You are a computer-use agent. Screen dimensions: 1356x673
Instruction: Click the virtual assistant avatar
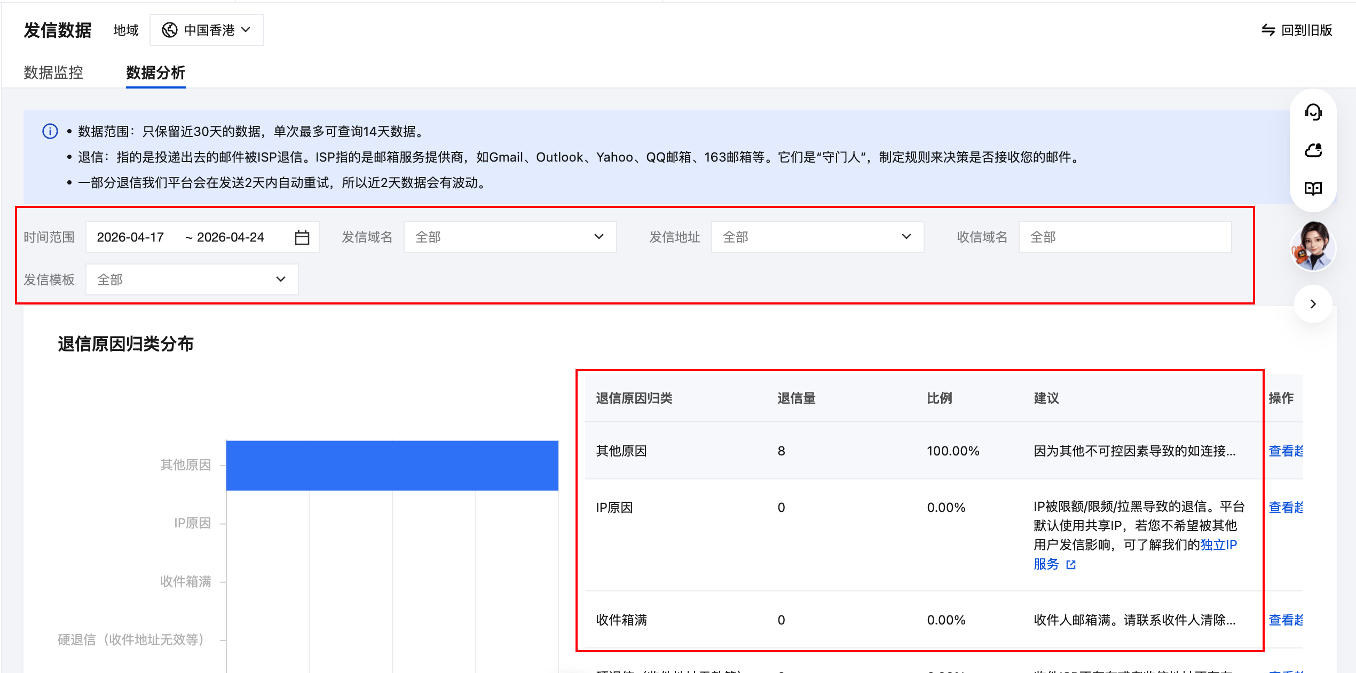click(1313, 246)
